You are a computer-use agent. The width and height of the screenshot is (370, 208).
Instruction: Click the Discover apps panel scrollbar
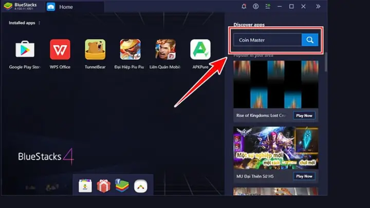point(326,62)
